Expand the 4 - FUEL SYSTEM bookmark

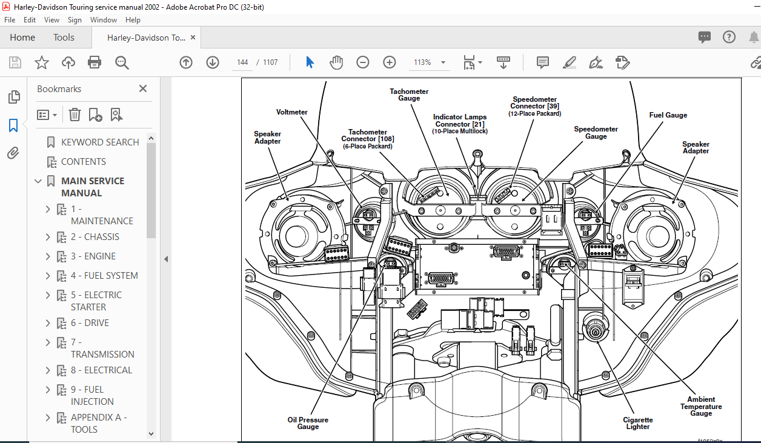(x=48, y=276)
